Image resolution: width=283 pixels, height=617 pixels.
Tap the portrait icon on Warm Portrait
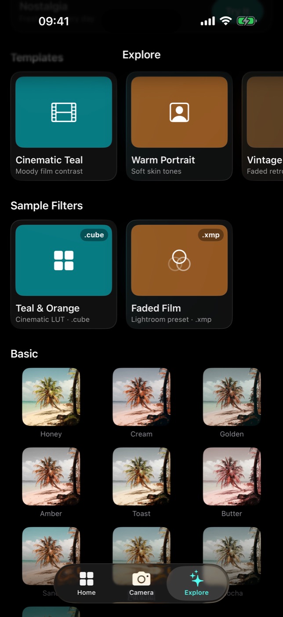tap(179, 112)
